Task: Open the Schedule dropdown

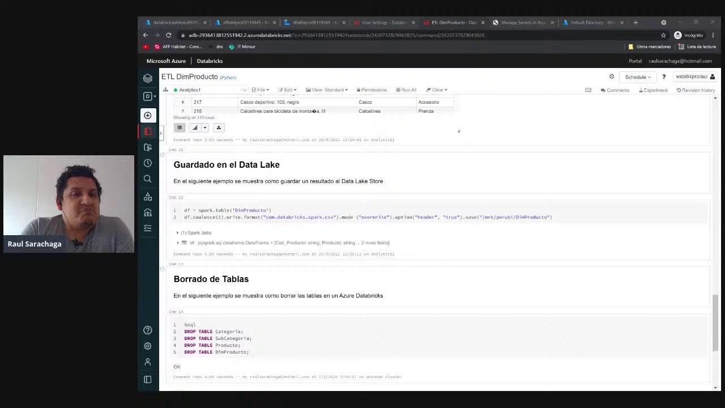Action: [638, 77]
